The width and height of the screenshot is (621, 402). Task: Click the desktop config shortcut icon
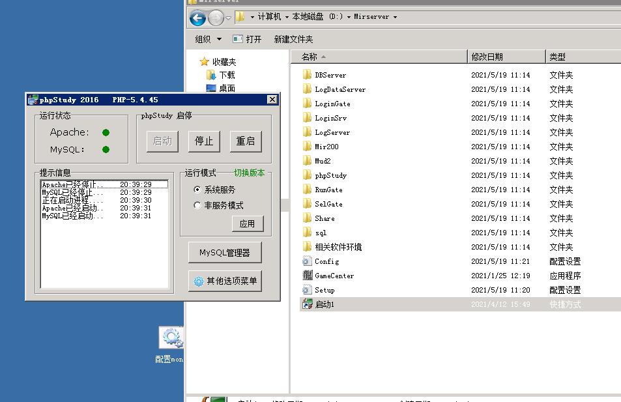(x=171, y=338)
